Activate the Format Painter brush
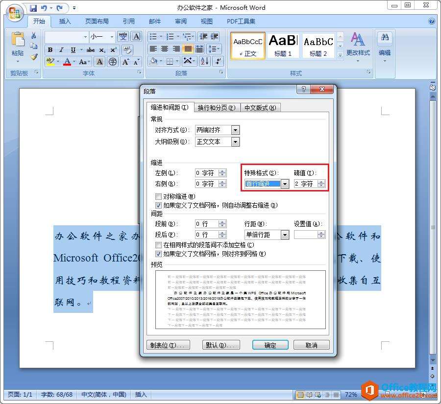This screenshot has width=441, height=404. point(34,56)
